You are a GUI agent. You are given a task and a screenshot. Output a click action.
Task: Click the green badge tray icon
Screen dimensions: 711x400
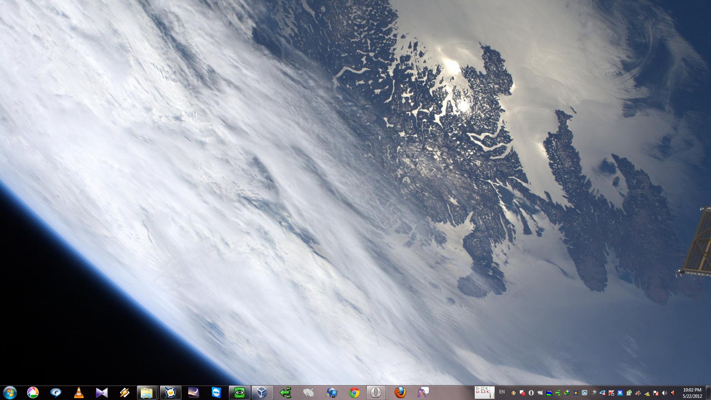[629, 393]
